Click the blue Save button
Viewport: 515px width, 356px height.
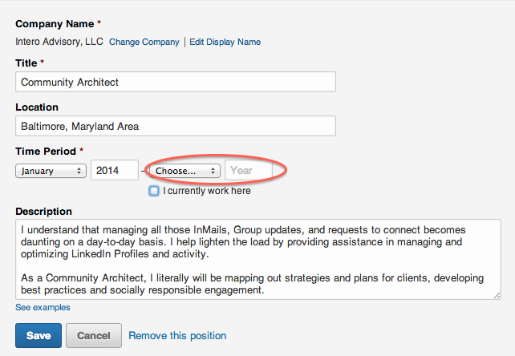39,335
